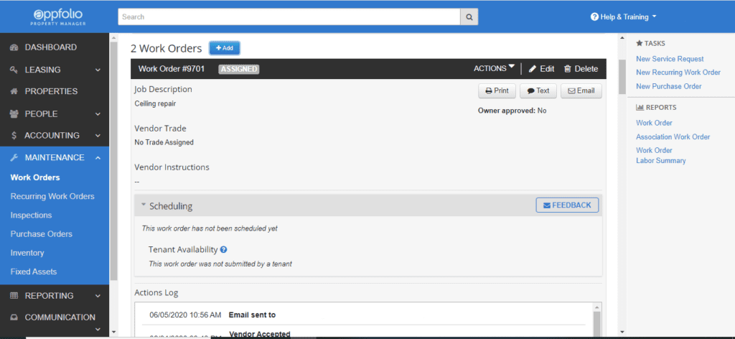Open New Recurring Work Order link
This screenshot has width=735, height=339.
pos(678,73)
